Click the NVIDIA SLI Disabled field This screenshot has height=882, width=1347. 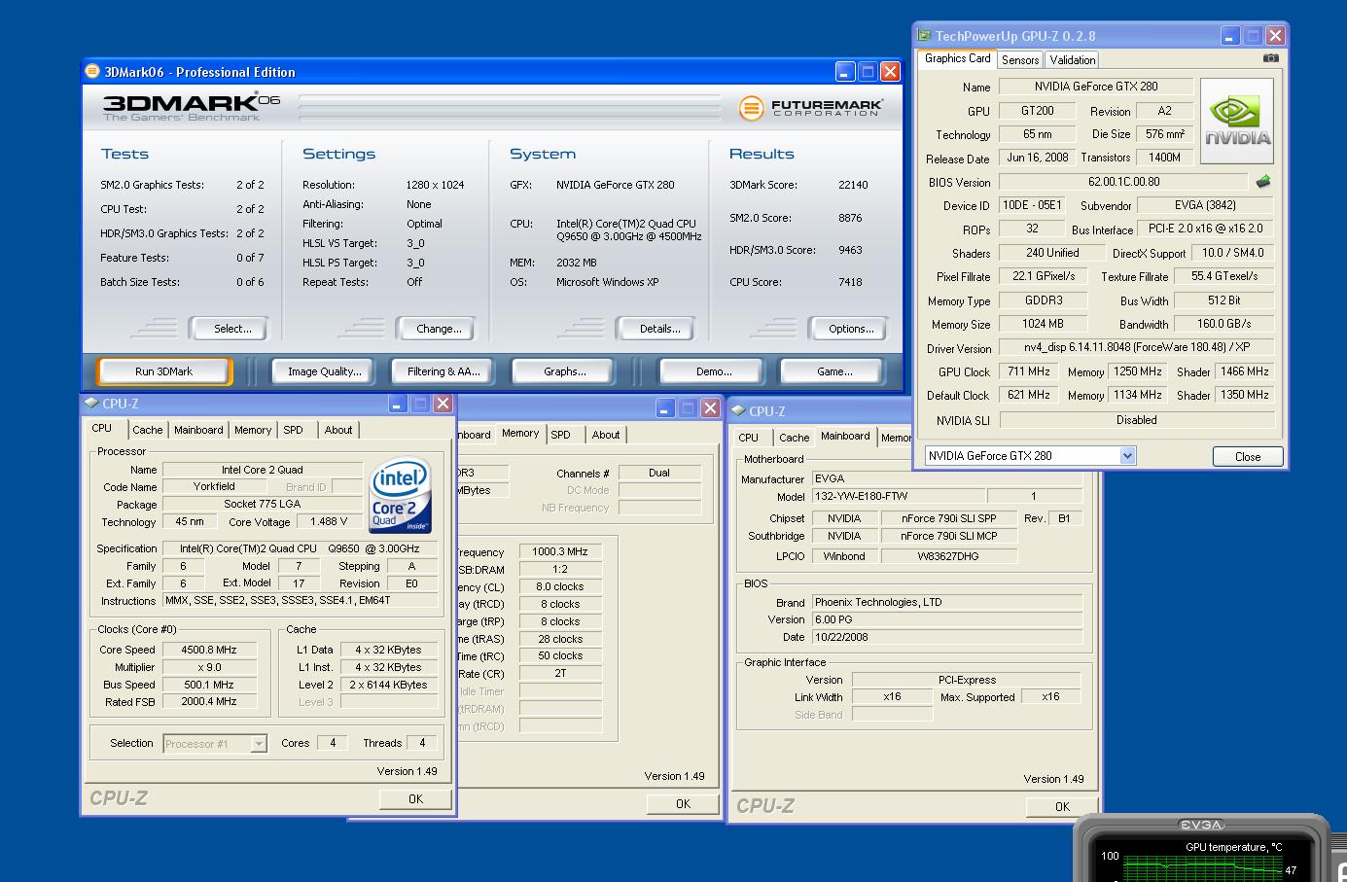click(x=1137, y=420)
